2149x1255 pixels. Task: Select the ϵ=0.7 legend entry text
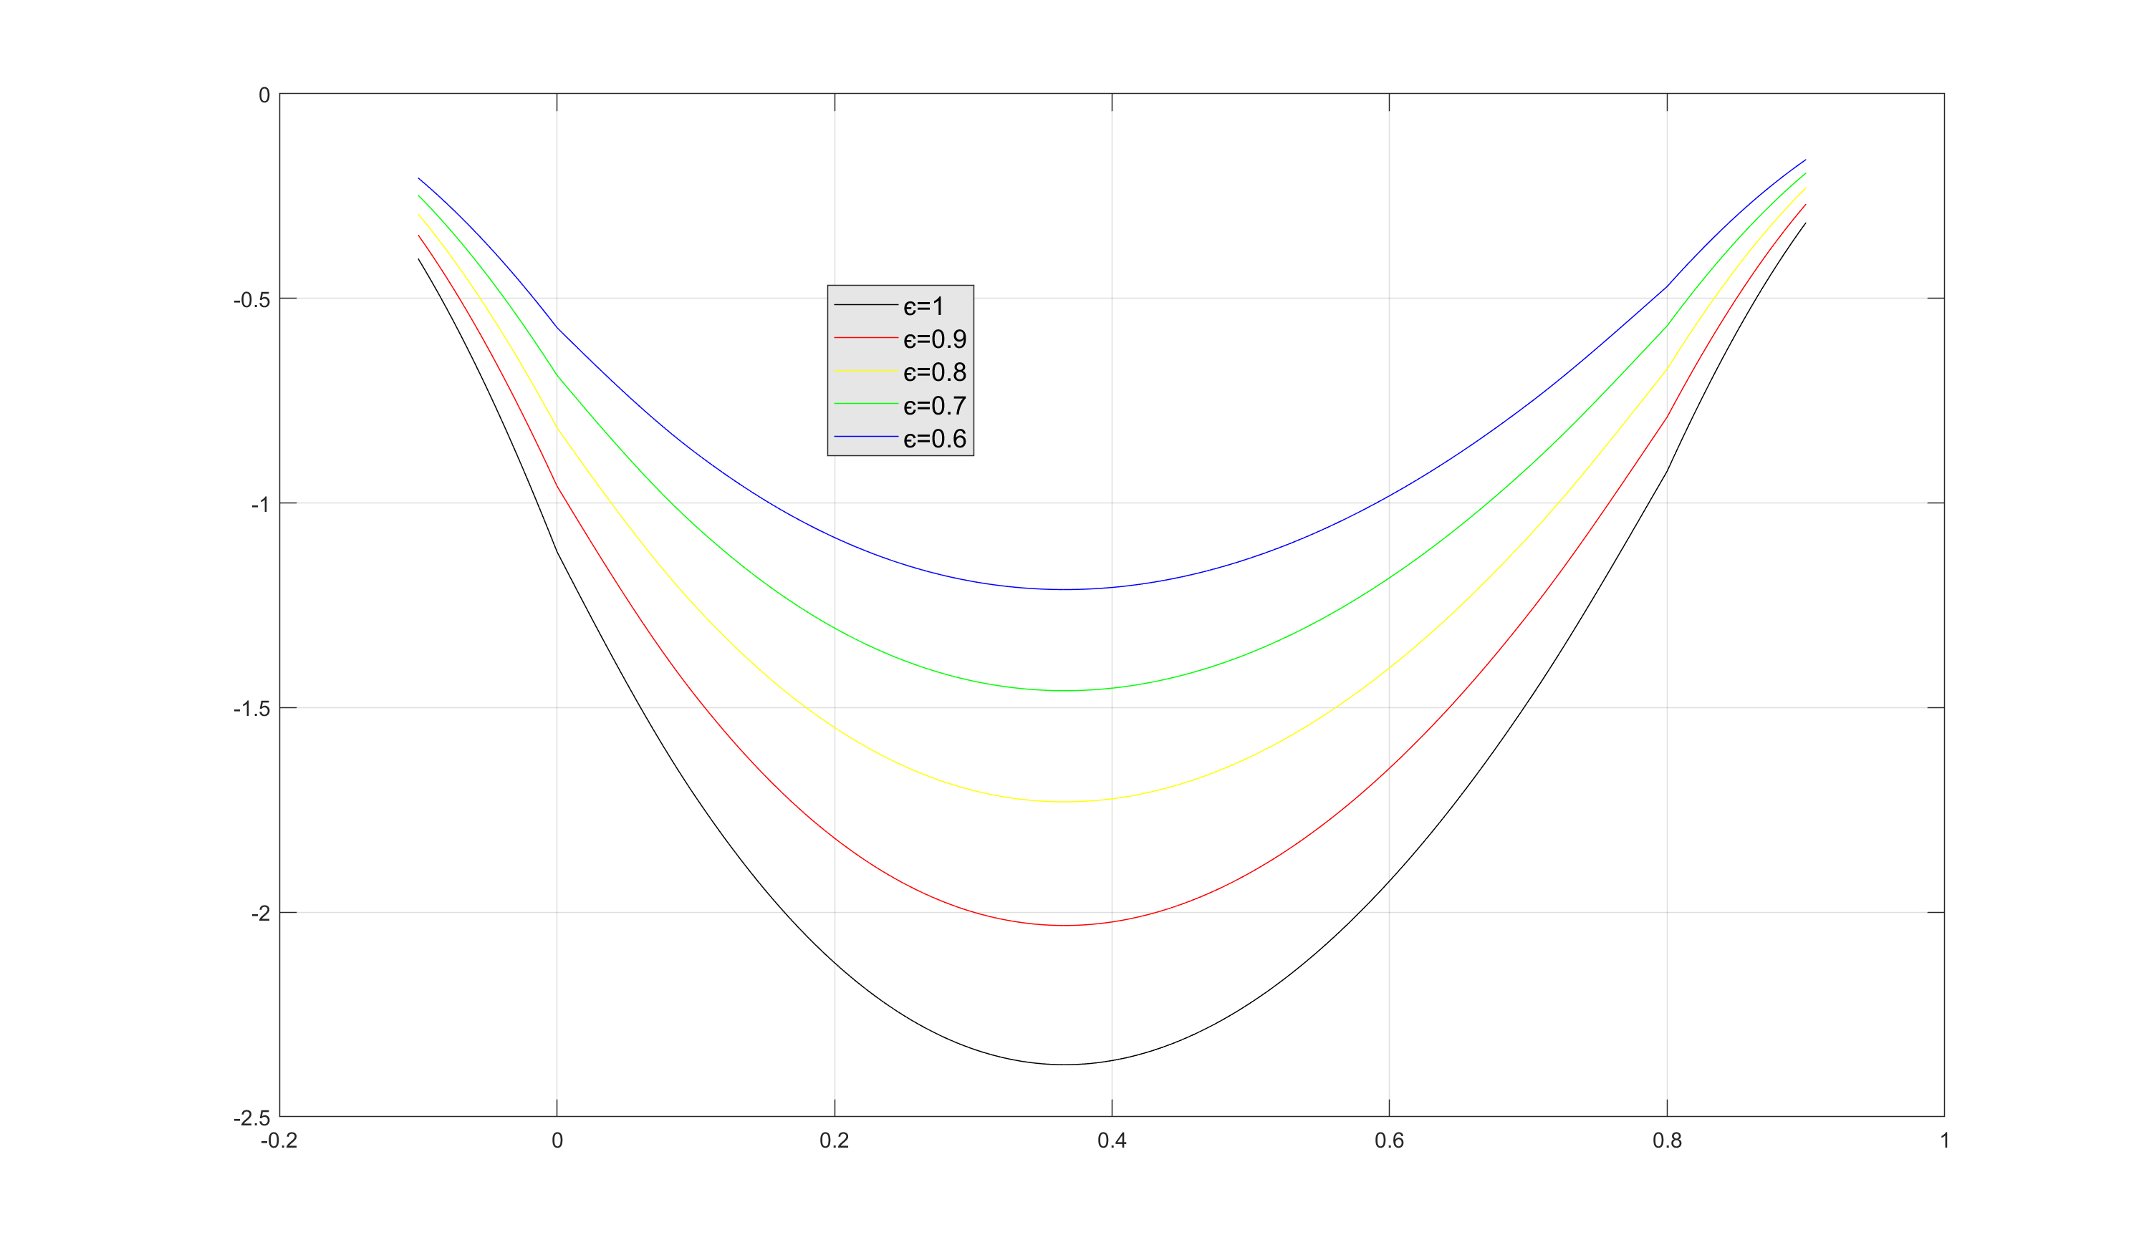pyautogui.click(x=935, y=405)
